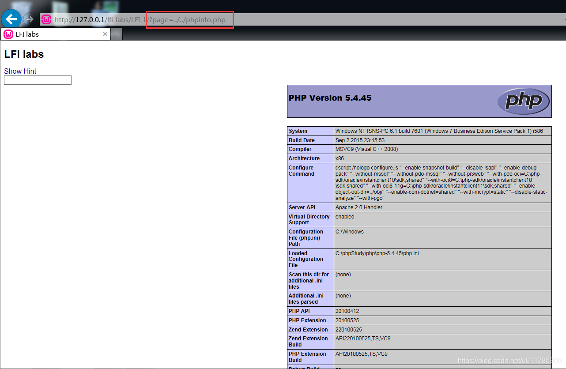Click the PHP Version 5.4.45 heading
Screen dimensions: 566x369
pyautogui.click(x=330, y=98)
